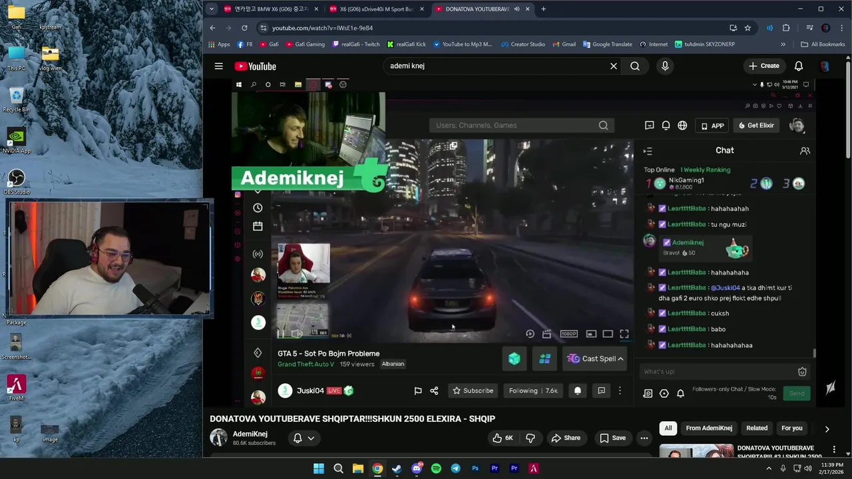Screen dimensions: 852x479
Task: Open more actions menu beside Save
Action: (x=644, y=438)
